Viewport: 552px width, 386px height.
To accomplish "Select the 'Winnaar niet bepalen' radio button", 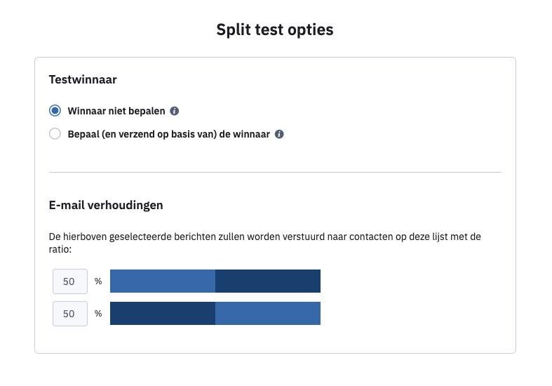I will click(55, 111).
